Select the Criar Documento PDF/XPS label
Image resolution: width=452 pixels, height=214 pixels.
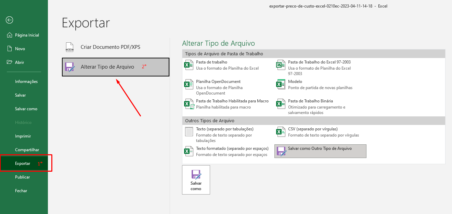click(110, 47)
